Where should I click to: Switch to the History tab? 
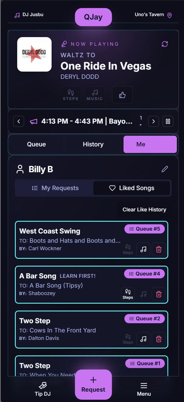pos(93,144)
